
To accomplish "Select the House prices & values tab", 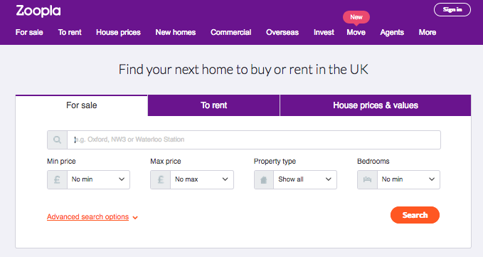I will click(376, 105).
